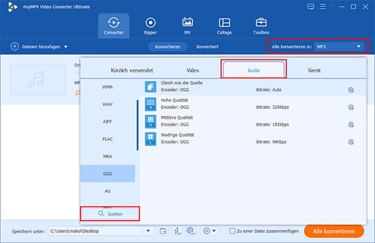This screenshot has width=375, height=243.
Task: Open the bottom bar settings gear
Action: (206, 231)
